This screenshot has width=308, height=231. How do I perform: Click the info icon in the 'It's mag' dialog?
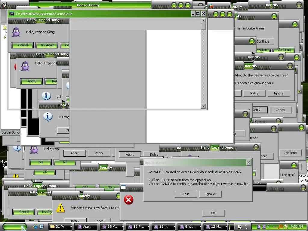point(48,117)
